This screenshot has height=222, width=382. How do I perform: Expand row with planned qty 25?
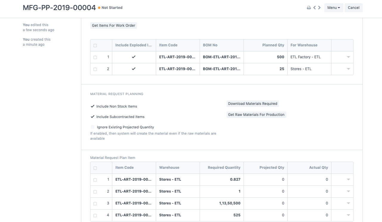coord(348,69)
